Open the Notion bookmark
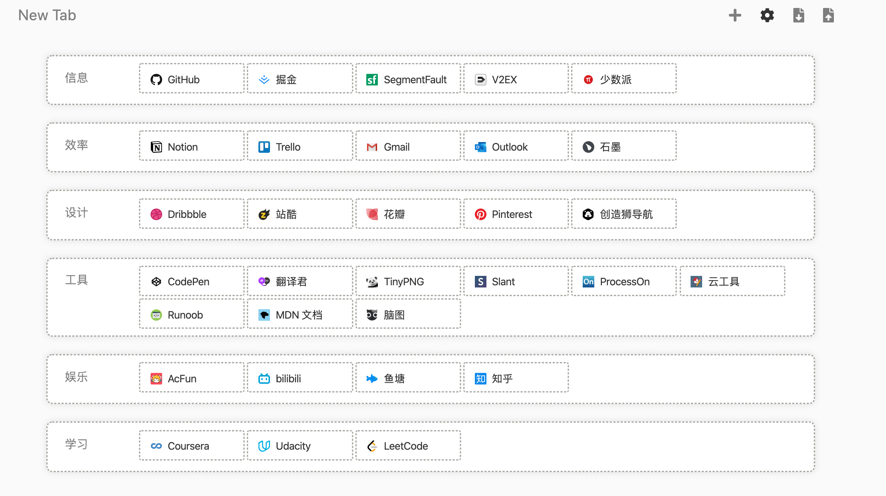This screenshot has height=496, width=886. 192,147
